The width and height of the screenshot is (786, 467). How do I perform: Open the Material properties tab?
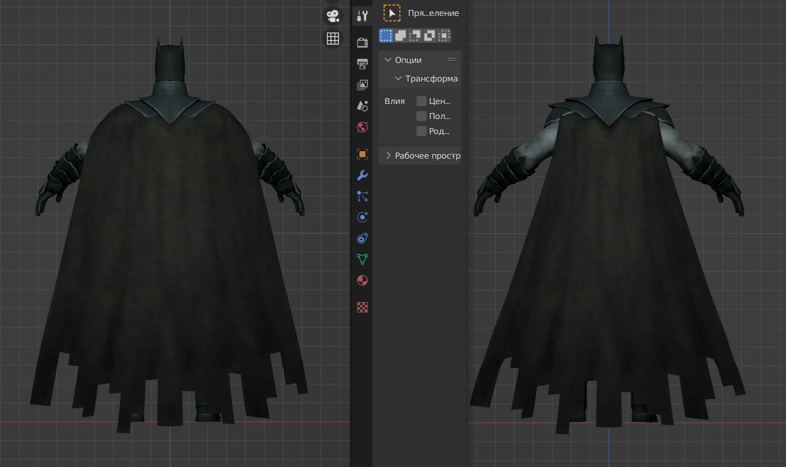(362, 280)
